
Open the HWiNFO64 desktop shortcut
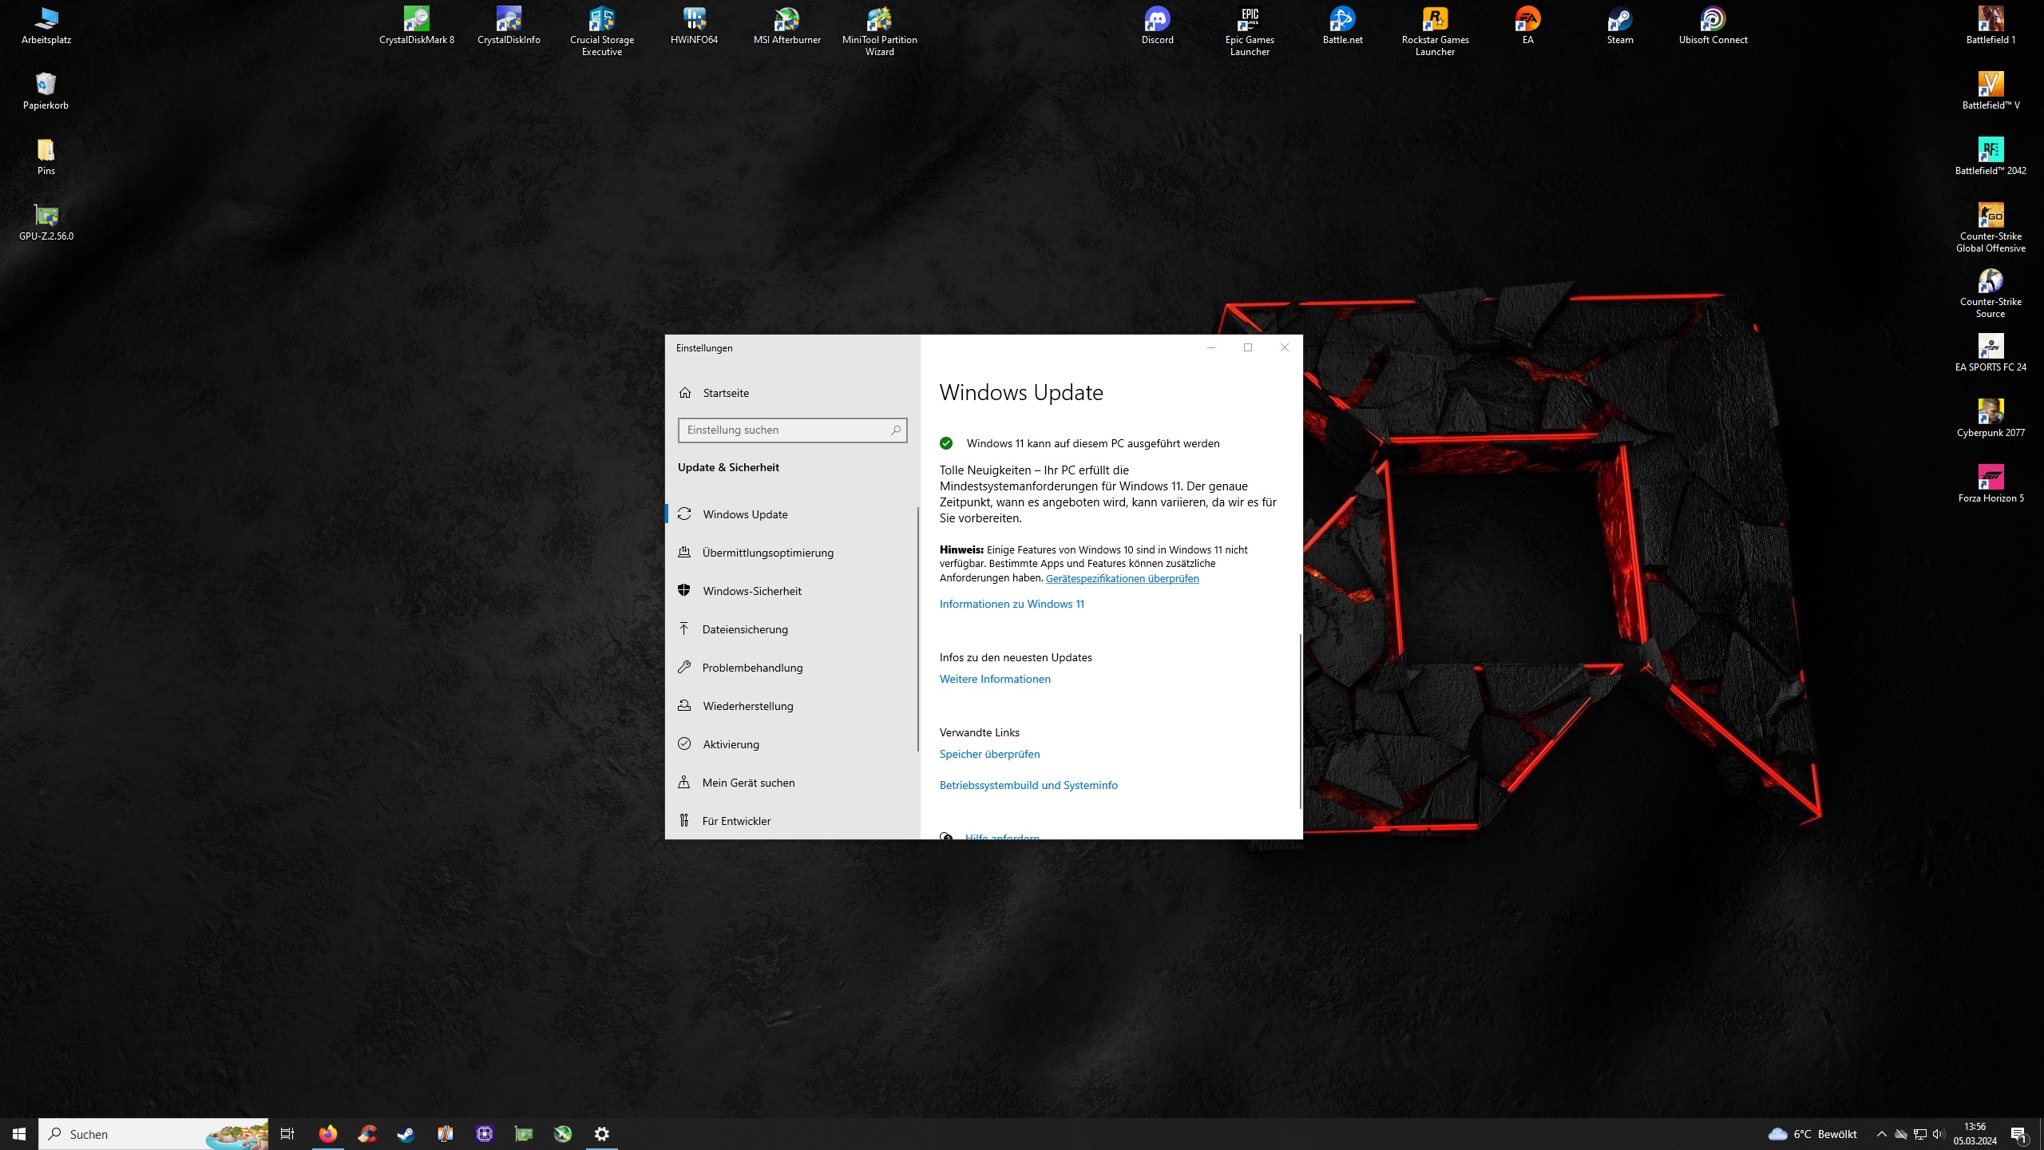pyautogui.click(x=694, y=19)
